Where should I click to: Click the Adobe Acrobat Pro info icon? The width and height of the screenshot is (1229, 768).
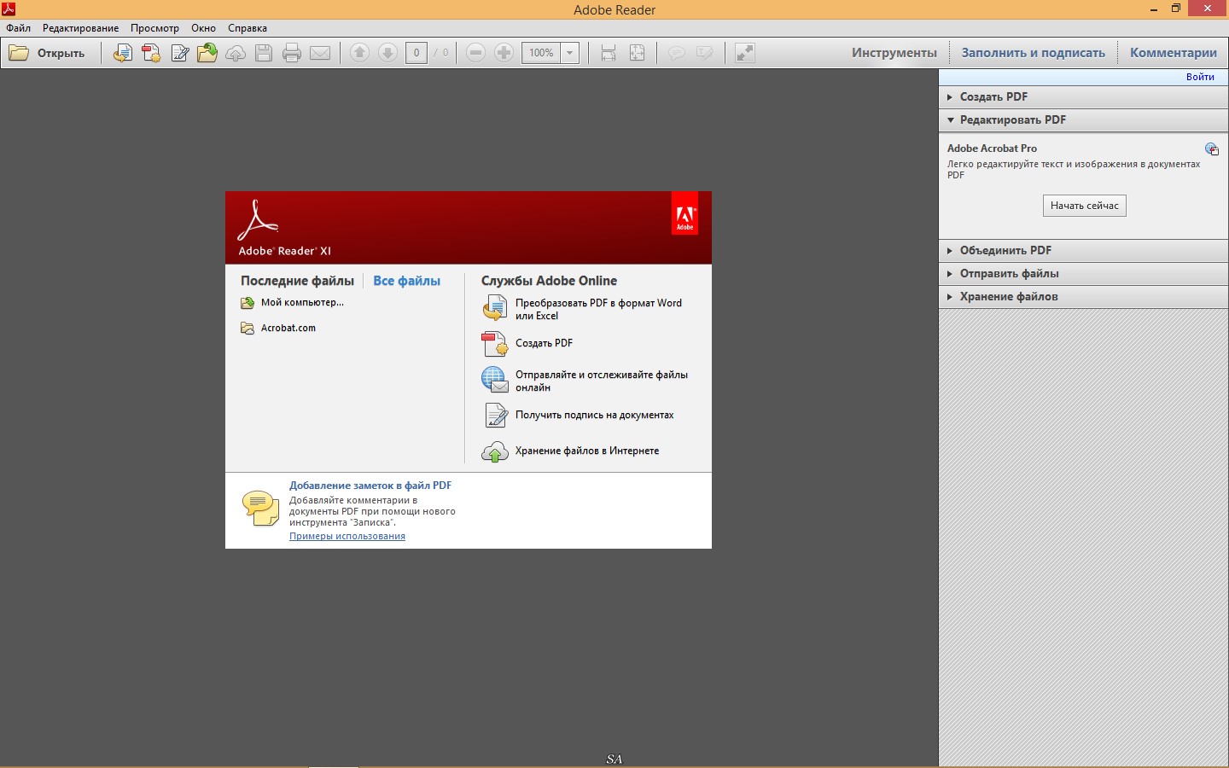point(1212,149)
